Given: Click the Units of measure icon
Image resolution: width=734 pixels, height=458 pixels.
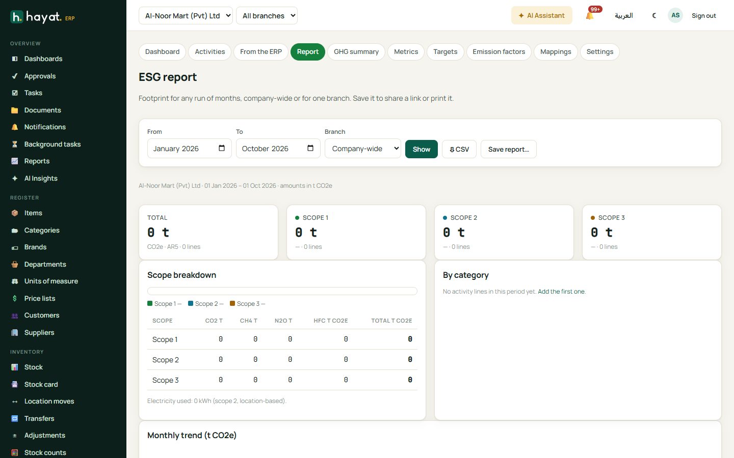Looking at the screenshot, I should click(x=15, y=281).
